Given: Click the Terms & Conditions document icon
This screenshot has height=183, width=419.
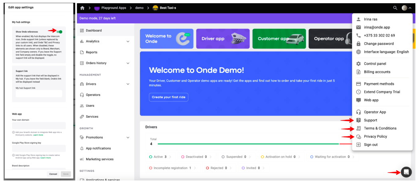Looking at the screenshot, I should pos(359,128).
